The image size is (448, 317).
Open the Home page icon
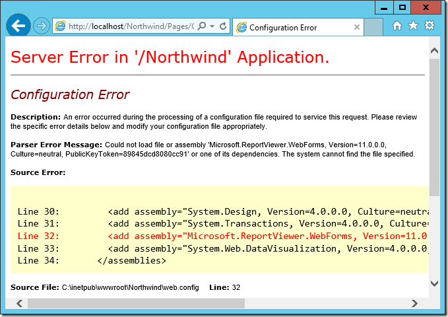pyautogui.click(x=397, y=26)
